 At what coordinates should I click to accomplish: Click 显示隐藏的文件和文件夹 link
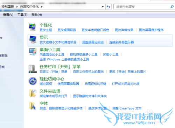90,96
